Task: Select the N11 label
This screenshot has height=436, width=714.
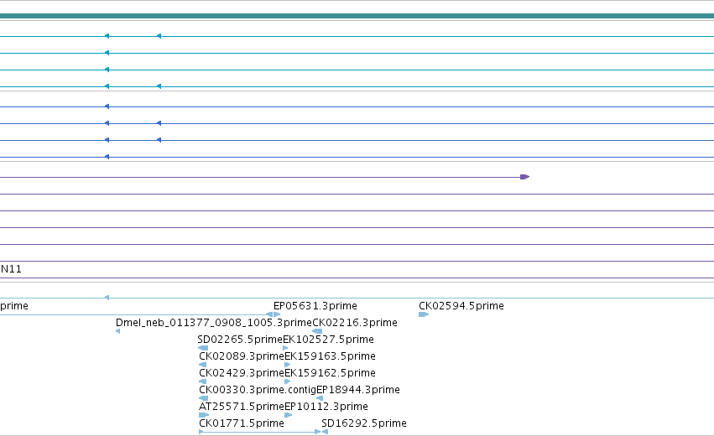Action: click(11, 269)
